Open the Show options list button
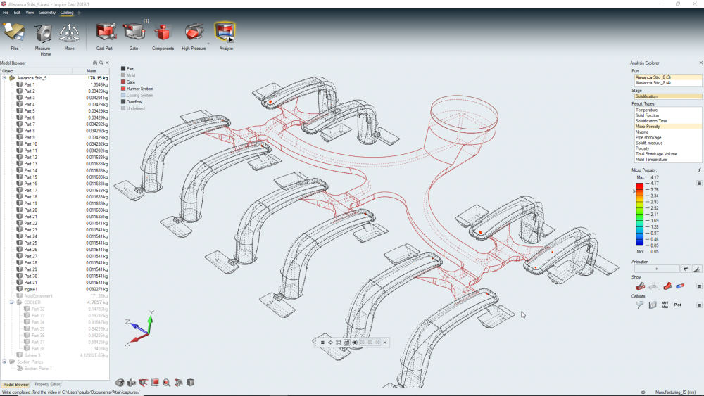The height and width of the screenshot is (396, 704). point(699,286)
